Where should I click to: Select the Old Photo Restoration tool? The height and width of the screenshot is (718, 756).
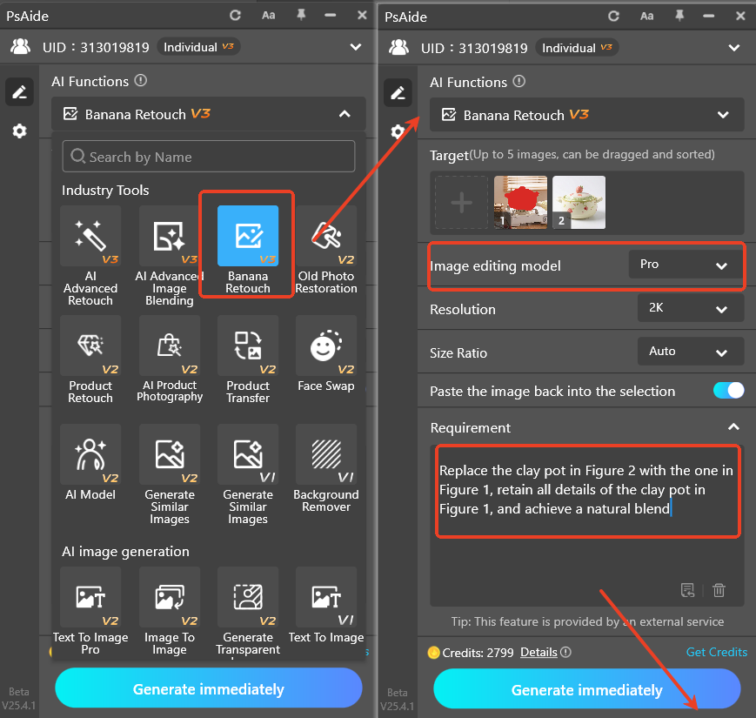tap(325, 236)
